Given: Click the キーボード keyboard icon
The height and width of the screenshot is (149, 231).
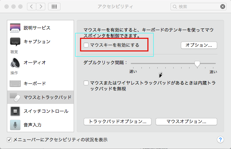Looking at the screenshot, I should click(15, 83).
